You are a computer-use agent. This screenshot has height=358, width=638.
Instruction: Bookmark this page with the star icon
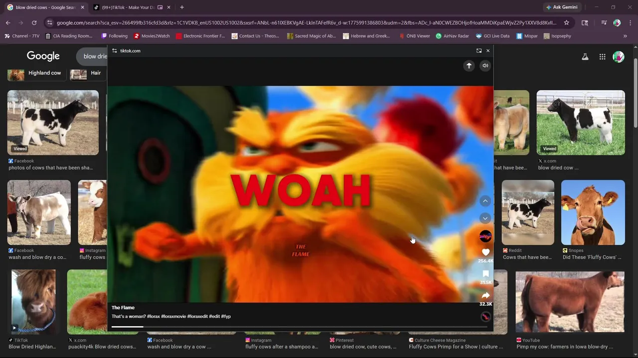tap(566, 23)
